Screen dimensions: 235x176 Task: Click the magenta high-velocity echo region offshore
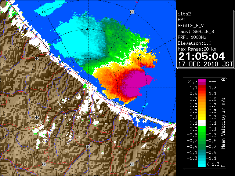tap(135, 84)
